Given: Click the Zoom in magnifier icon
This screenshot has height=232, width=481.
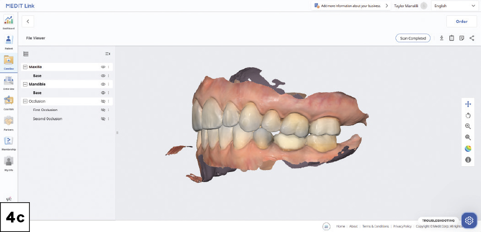Looking at the screenshot, I should [468, 126].
